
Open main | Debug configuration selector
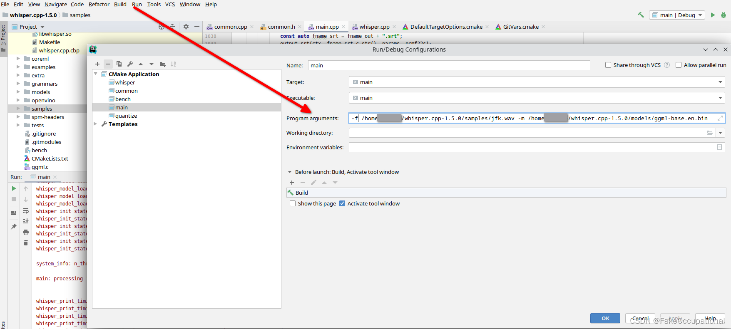point(677,15)
